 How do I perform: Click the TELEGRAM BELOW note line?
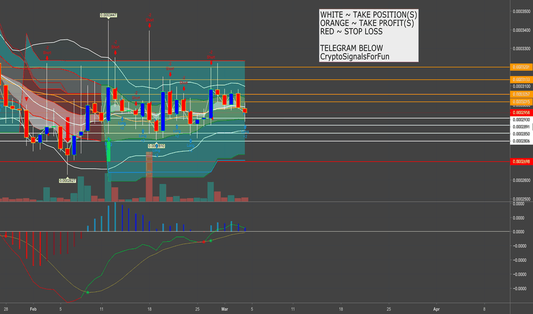(352, 48)
